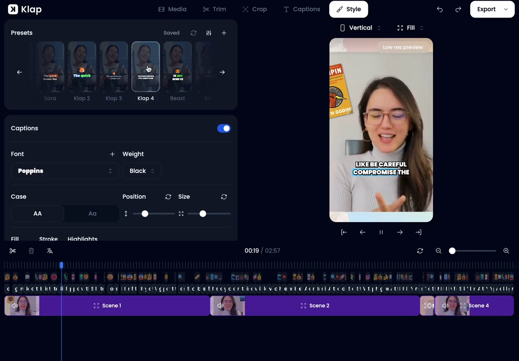Open the Poppins font dropdown
Image resolution: width=519 pixels, height=361 pixels.
[65, 171]
